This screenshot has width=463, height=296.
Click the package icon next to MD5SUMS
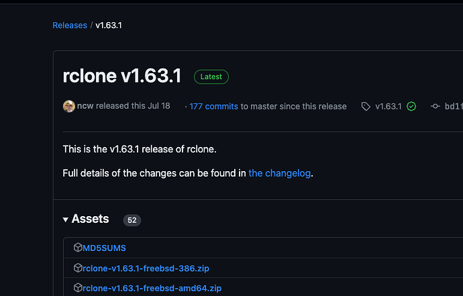pos(78,248)
